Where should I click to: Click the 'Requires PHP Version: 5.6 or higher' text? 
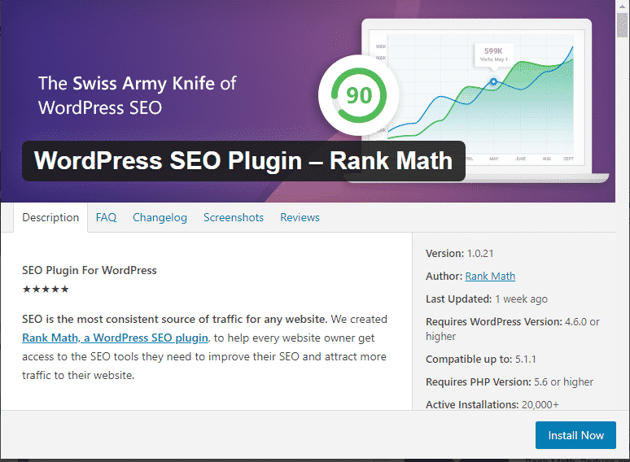click(510, 382)
